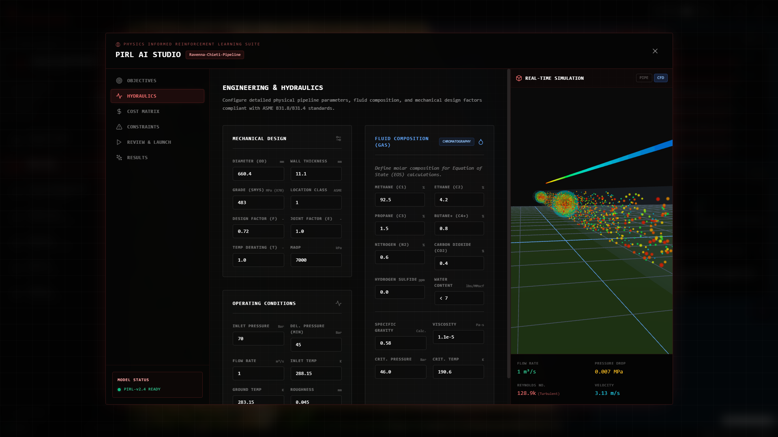Switch simulation view to PIPE mode
Screen dimensions: 778x437
pyautogui.click(x=644, y=78)
